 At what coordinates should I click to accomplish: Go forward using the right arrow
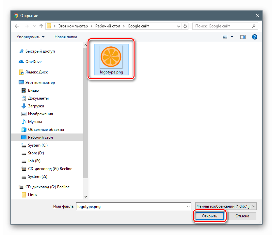(x=27, y=26)
